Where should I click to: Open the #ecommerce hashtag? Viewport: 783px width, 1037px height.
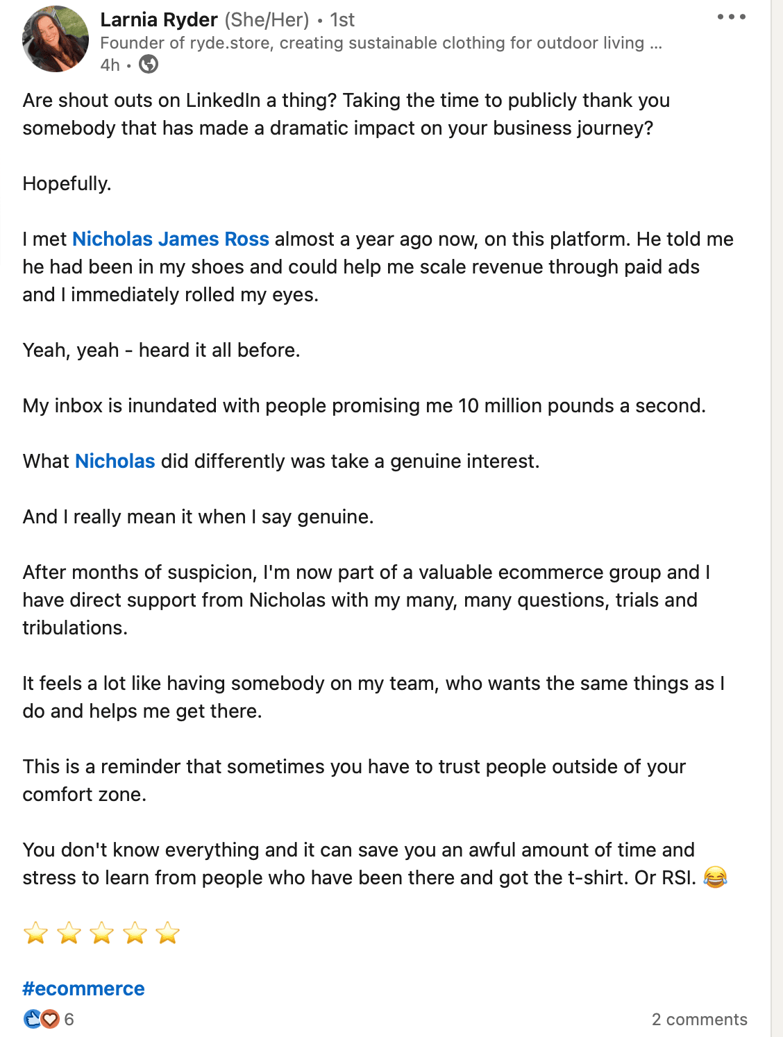pyautogui.click(x=83, y=988)
